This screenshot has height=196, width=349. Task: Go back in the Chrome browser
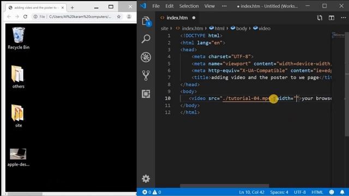9,17
